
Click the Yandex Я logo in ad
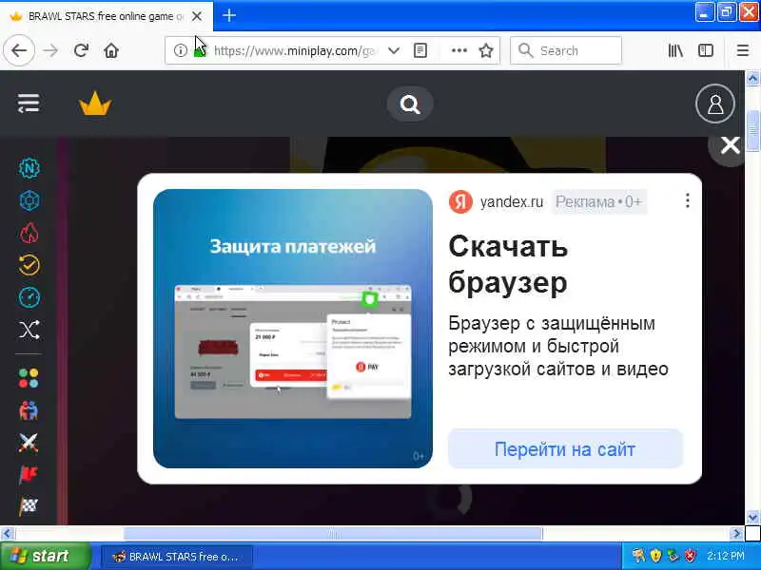coord(460,201)
